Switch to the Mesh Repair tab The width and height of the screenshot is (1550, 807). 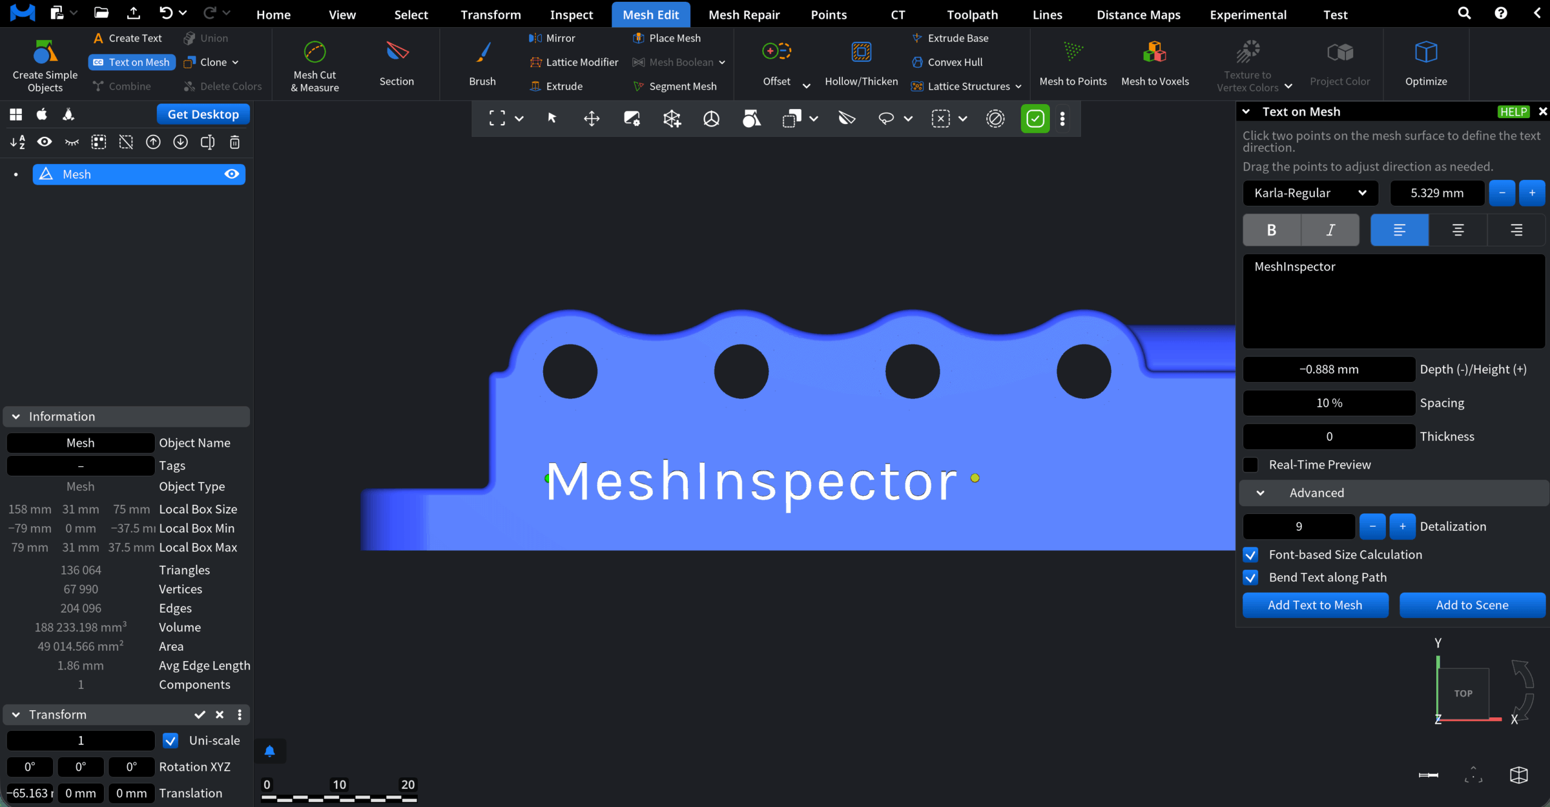744,14
